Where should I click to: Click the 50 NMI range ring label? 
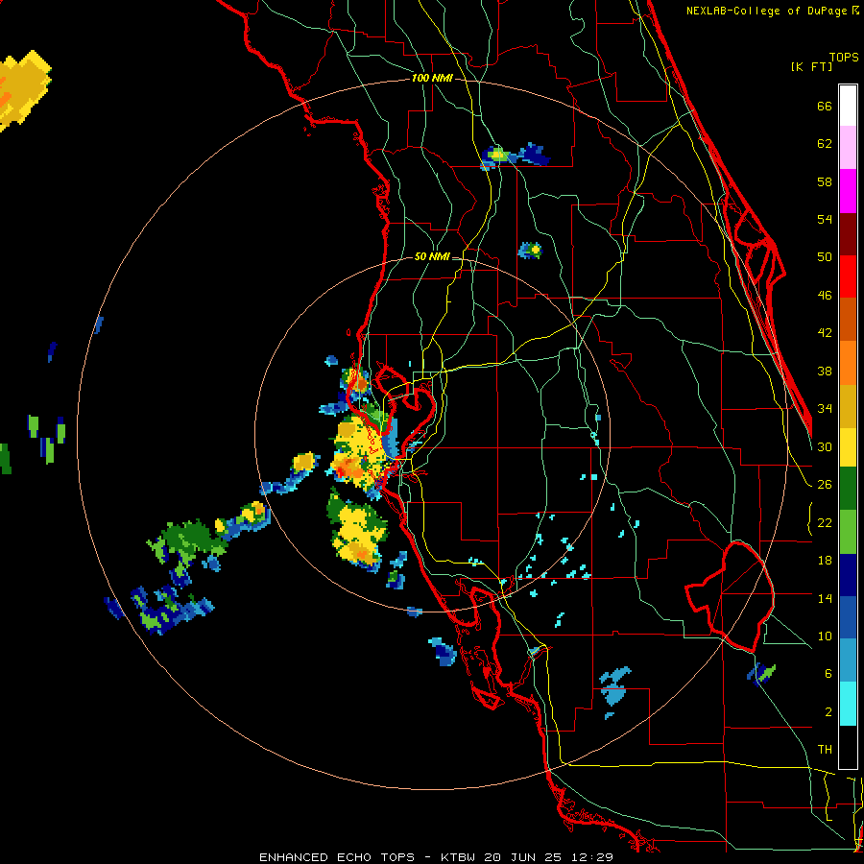click(x=432, y=256)
